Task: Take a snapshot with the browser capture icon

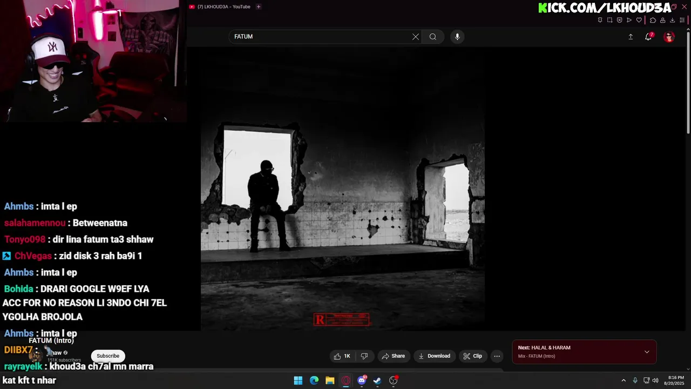Action: 610,20
